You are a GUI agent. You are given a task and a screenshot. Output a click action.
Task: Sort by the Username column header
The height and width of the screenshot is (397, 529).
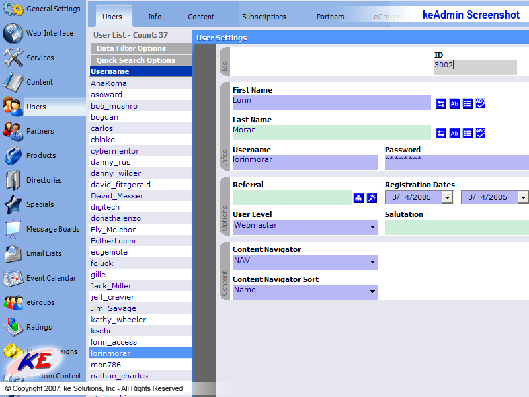pos(141,71)
